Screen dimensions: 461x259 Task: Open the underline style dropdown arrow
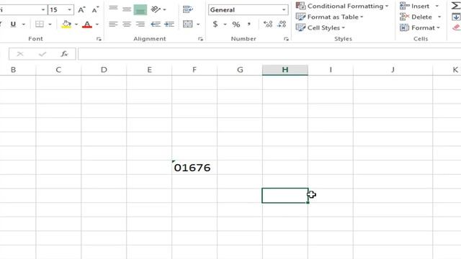pyautogui.click(x=24, y=24)
